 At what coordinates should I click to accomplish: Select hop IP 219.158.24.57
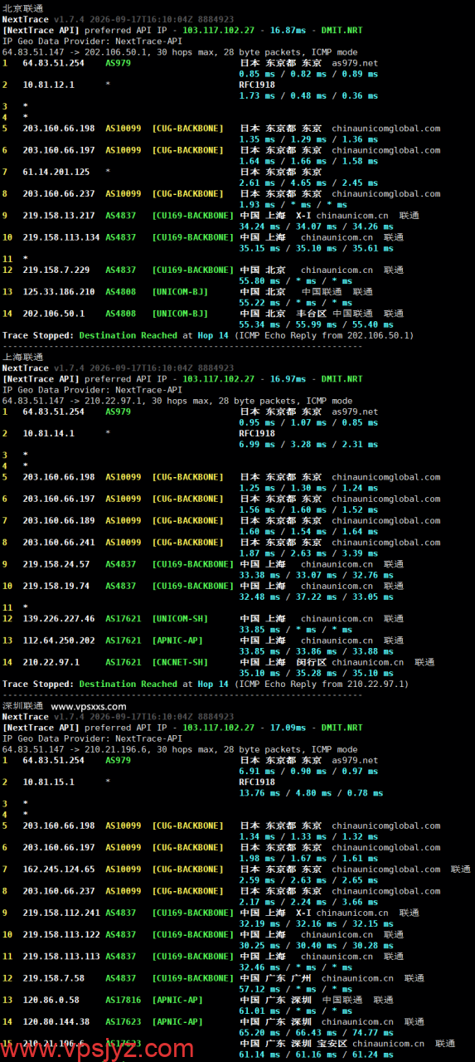(56, 564)
